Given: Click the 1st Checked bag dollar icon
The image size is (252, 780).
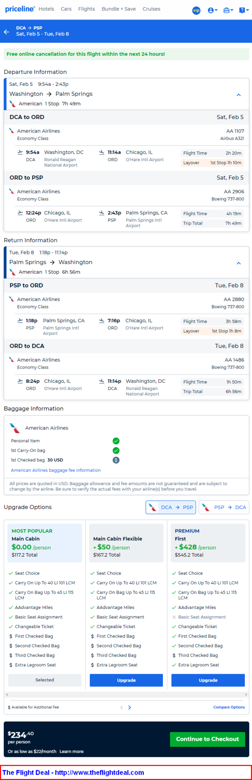Looking at the screenshot, I should (116, 460).
